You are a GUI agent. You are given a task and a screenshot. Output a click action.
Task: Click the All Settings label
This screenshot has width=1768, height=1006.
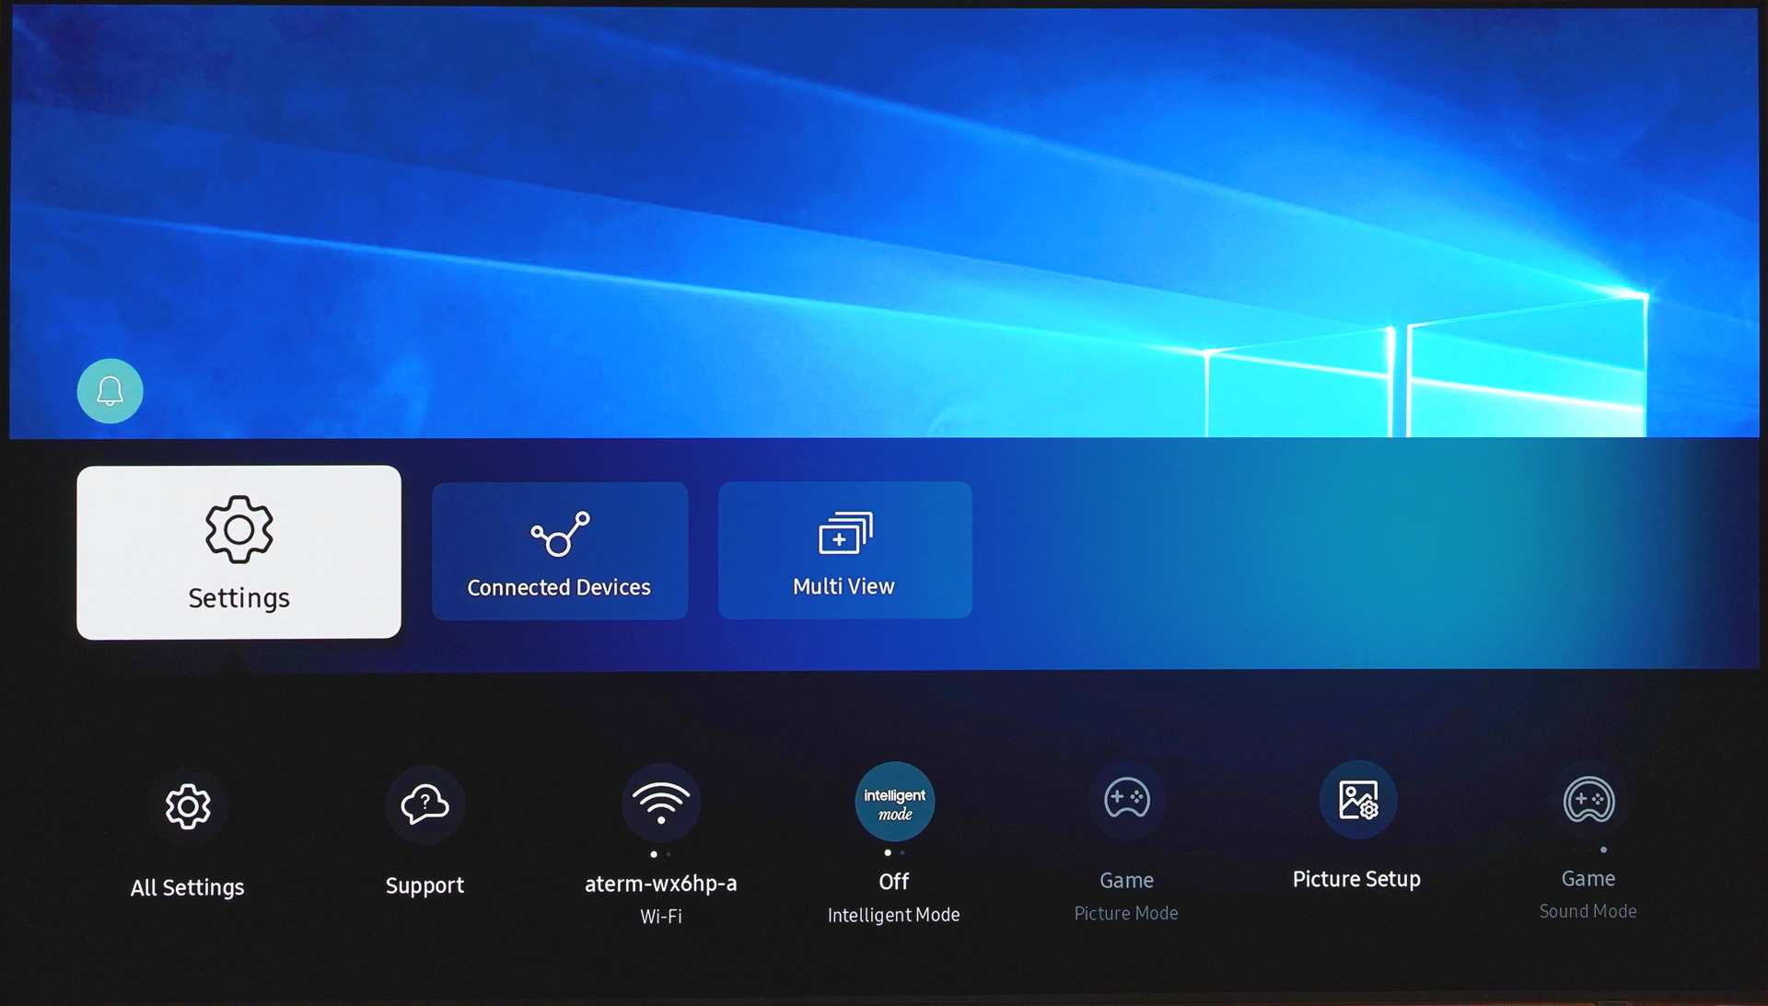188,887
